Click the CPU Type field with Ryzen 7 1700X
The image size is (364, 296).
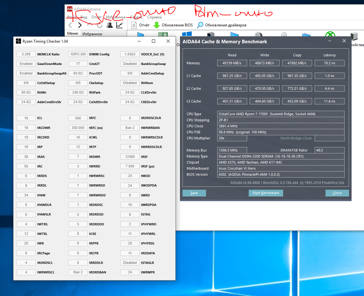281,114
